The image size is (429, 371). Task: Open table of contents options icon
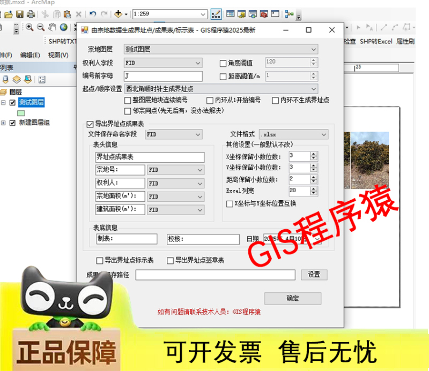coord(42,80)
